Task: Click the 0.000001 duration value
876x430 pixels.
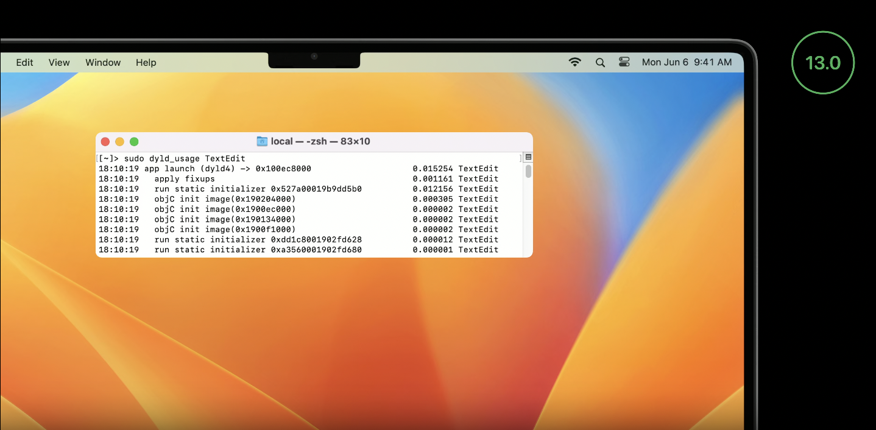Action: tap(433, 250)
